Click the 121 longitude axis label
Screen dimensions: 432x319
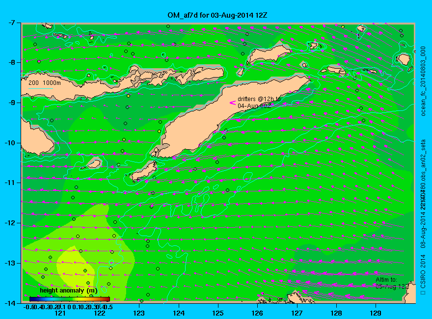(x=60, y=313)
